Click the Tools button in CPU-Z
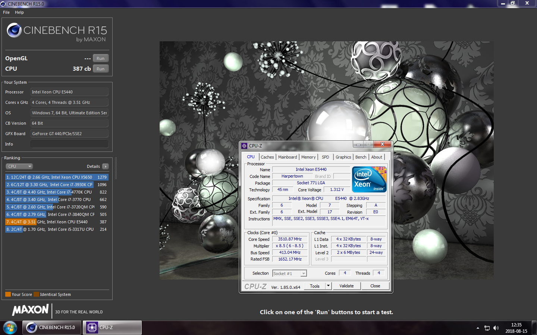This screenshot has width=537, height=335. click(x=315, y=286)
